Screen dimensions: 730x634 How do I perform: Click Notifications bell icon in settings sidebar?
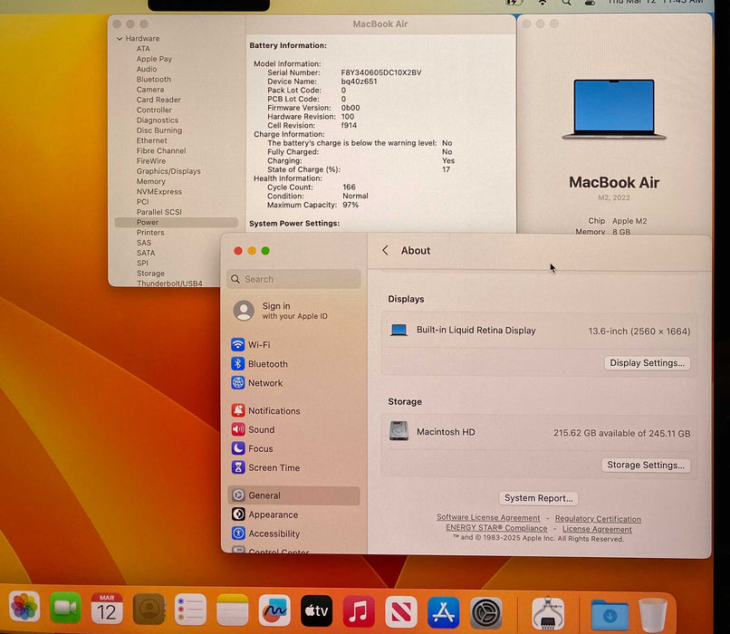[238, 410]
